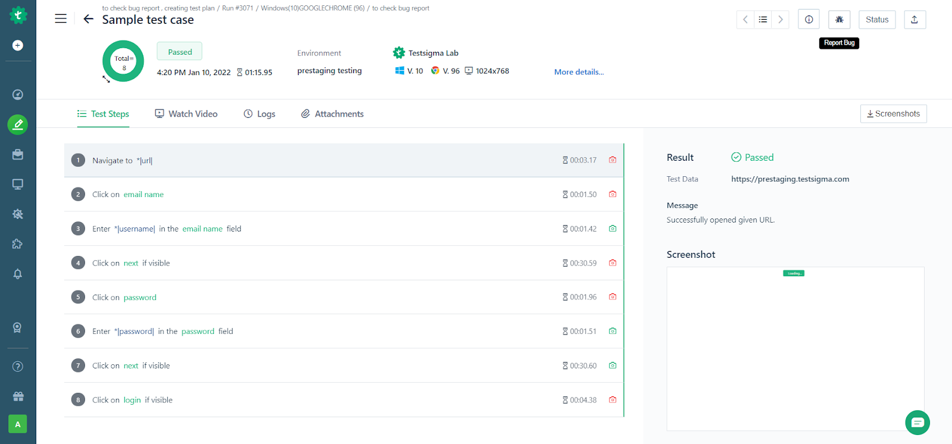Open the Attachments tab
Screen dimensions: 952x444
[x=332, y=114]
